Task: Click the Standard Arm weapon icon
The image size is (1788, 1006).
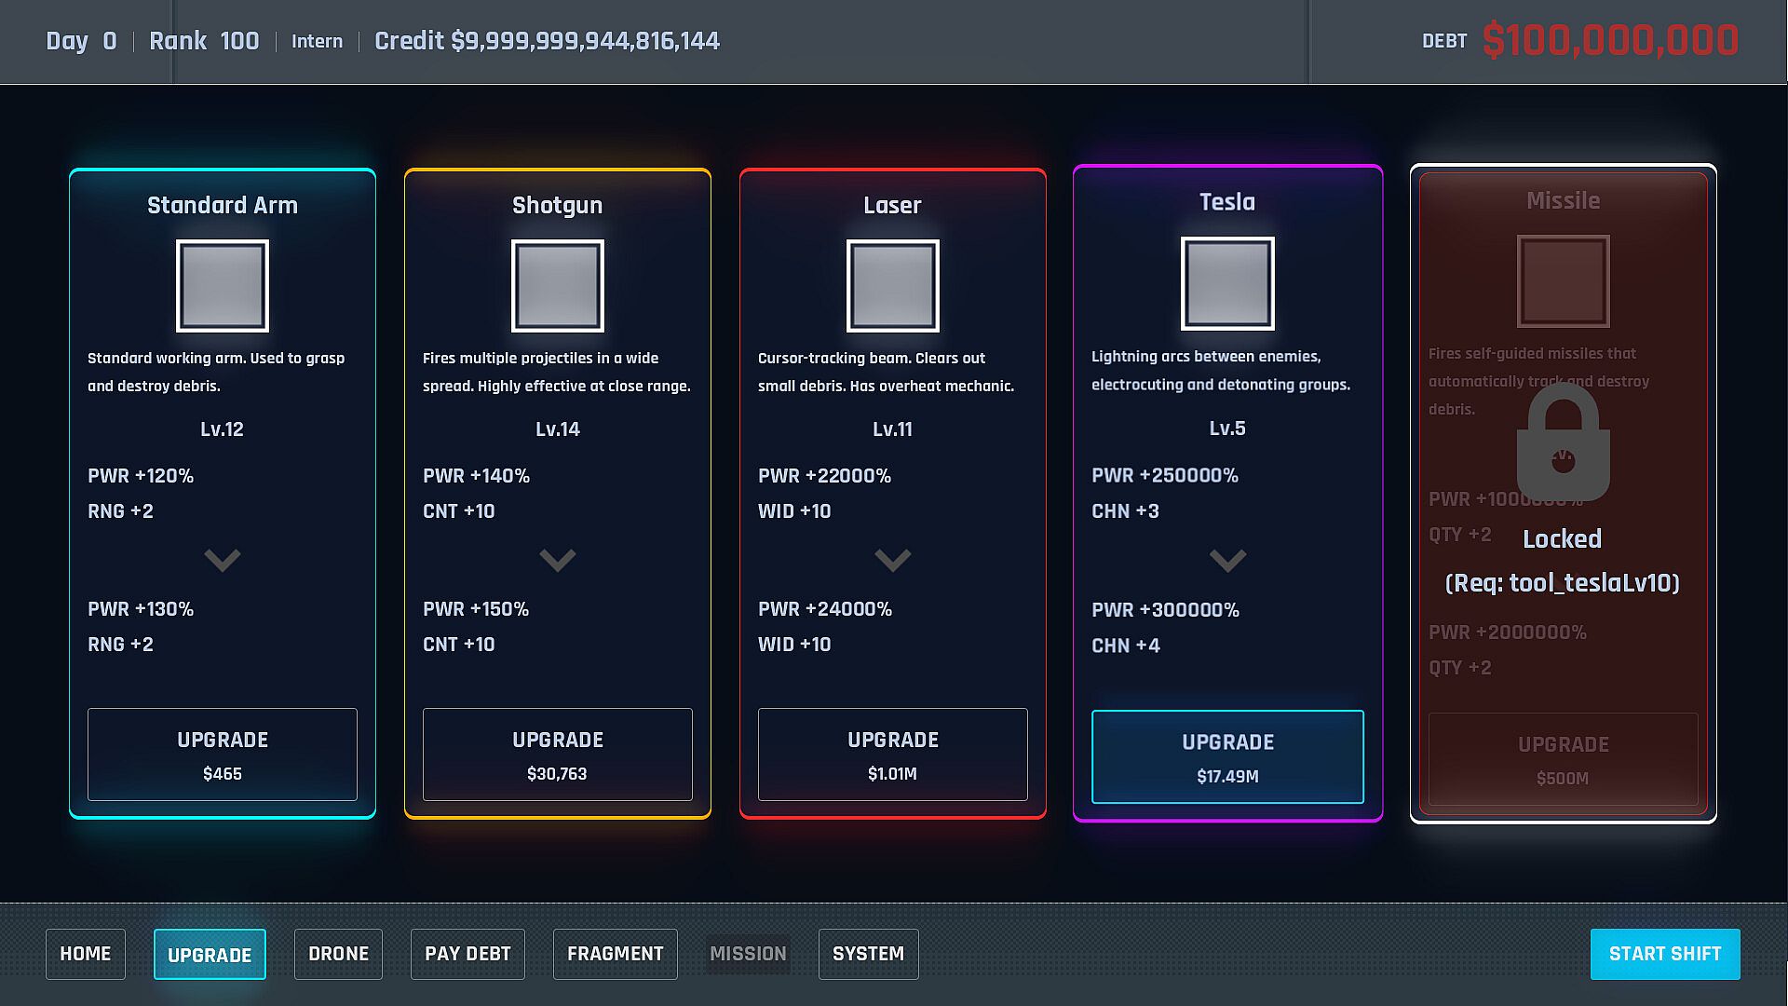Action: (223, 286)
